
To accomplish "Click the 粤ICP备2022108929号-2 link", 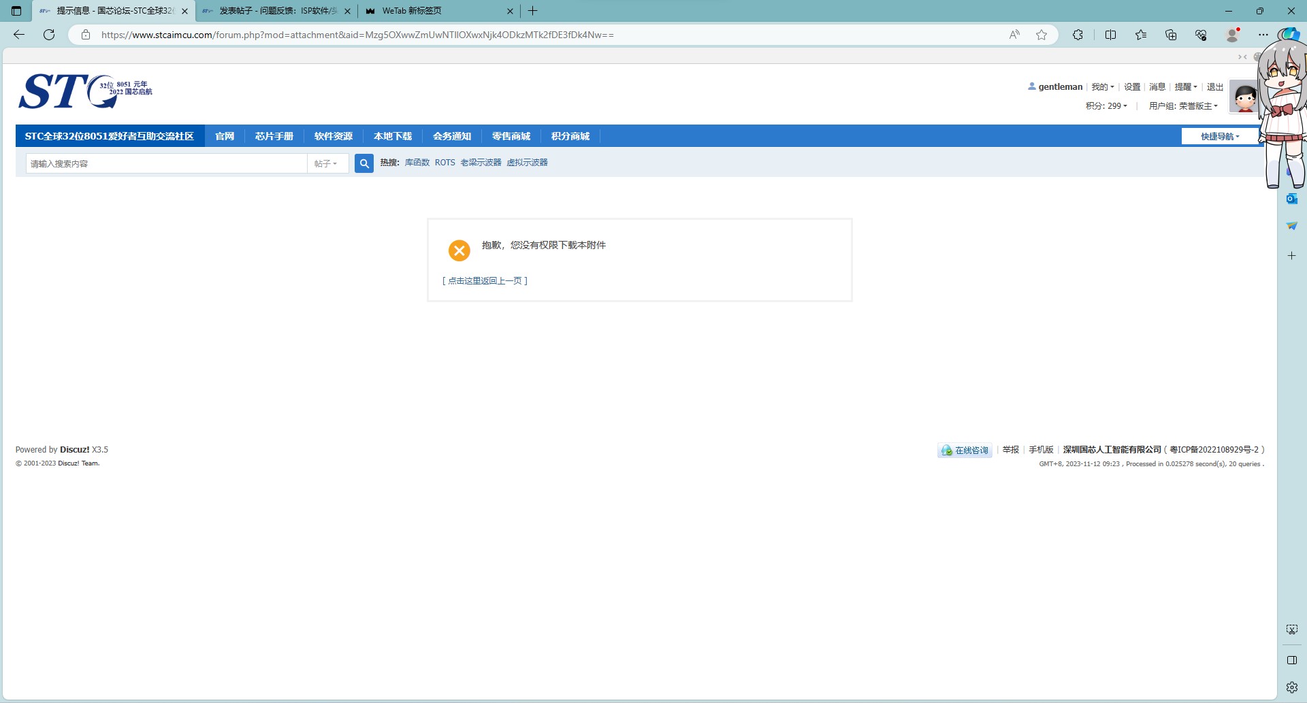I will point(1214,450).
